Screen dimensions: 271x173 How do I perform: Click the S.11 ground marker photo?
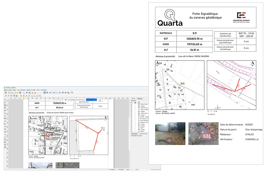(203, 134)
